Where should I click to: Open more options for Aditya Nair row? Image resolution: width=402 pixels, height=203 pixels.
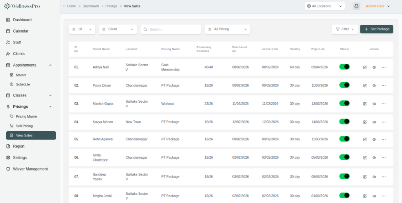[x=384, y=67]
